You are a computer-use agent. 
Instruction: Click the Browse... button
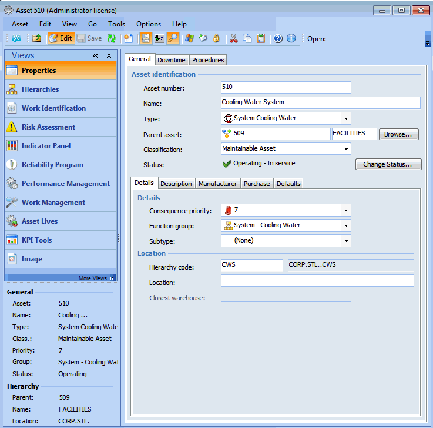click(x=398, y=134)
